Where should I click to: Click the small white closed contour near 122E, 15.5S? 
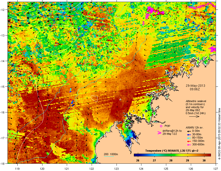(x=94, y=99)
